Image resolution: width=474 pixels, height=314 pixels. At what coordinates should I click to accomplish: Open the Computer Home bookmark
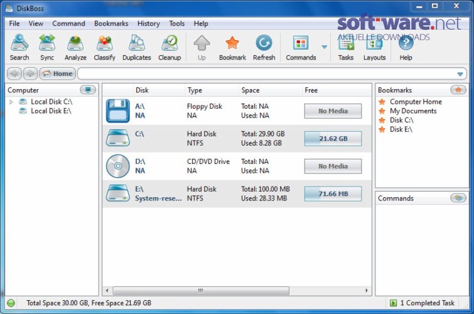(x=416, y=102)
